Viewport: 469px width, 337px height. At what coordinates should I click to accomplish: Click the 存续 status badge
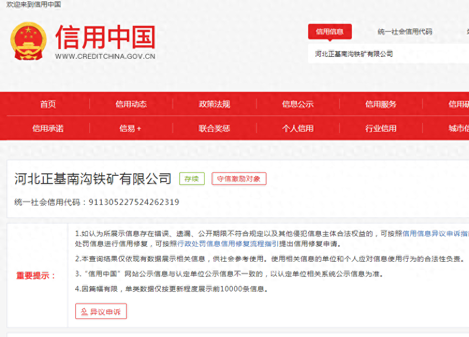coord(191,179)
